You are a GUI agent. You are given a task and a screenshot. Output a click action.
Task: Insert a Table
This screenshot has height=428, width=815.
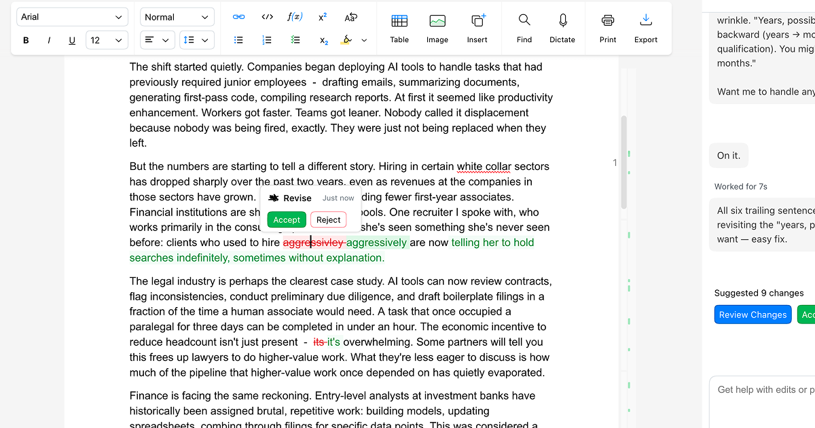click(399, 29)
